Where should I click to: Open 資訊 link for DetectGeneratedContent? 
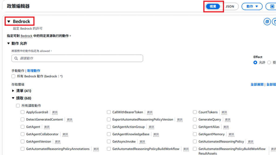[x=70, y=120]
